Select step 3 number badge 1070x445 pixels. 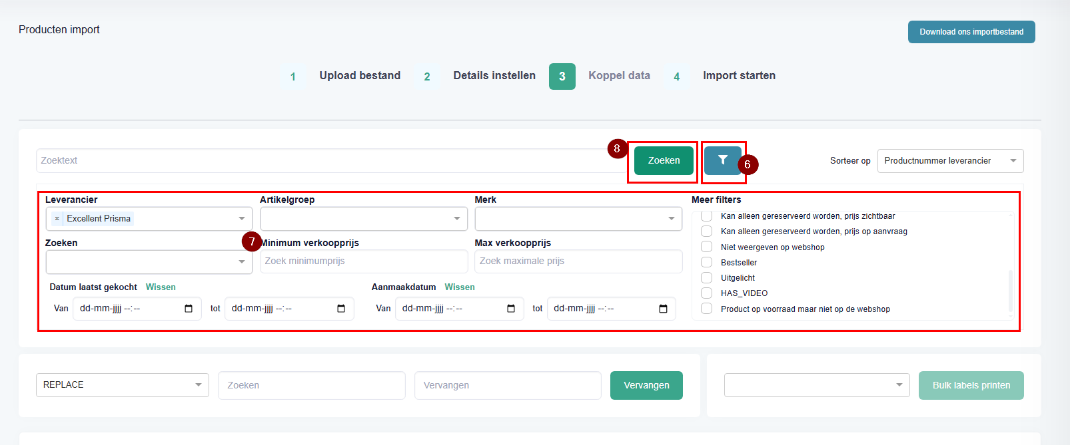click(x=562, y=76)
